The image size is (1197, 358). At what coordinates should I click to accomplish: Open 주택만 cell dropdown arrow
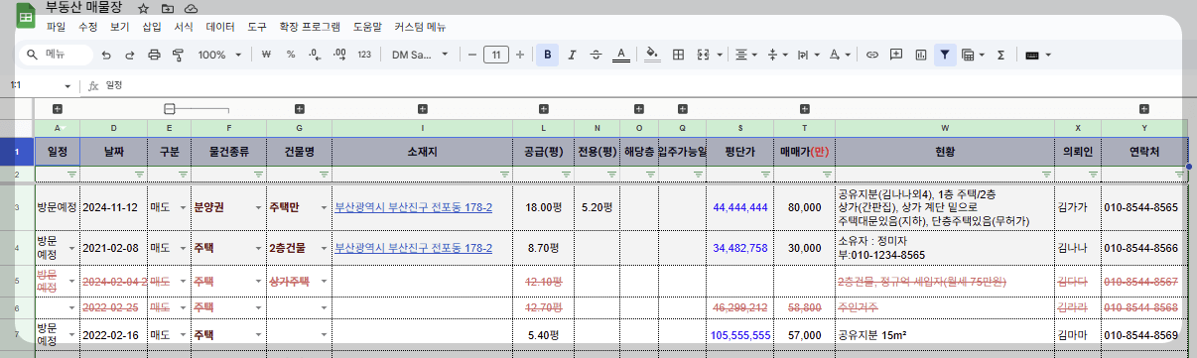(325, 208)
